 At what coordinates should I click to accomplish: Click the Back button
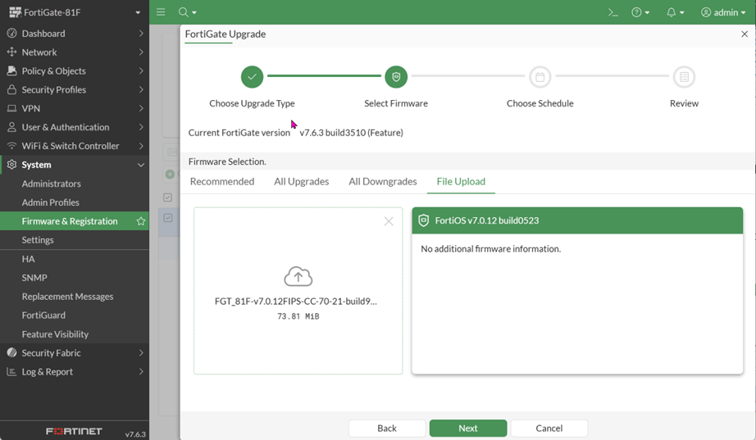click(387, 428)
